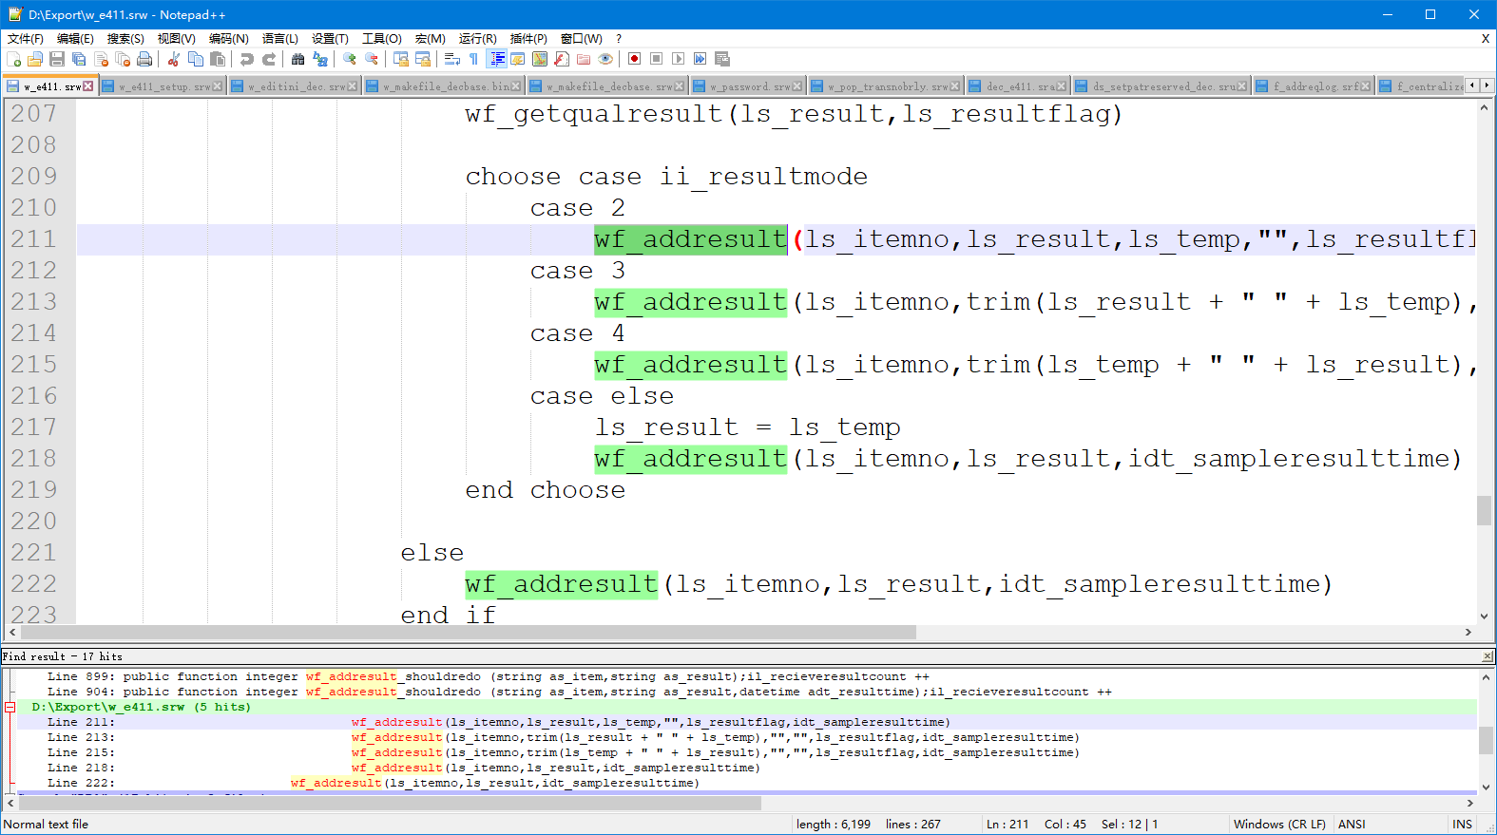This screenshot has height=835, width=1497.
Task: Open the 视图(V) menu
Action: pyautogui.click(x=177, y=39)
